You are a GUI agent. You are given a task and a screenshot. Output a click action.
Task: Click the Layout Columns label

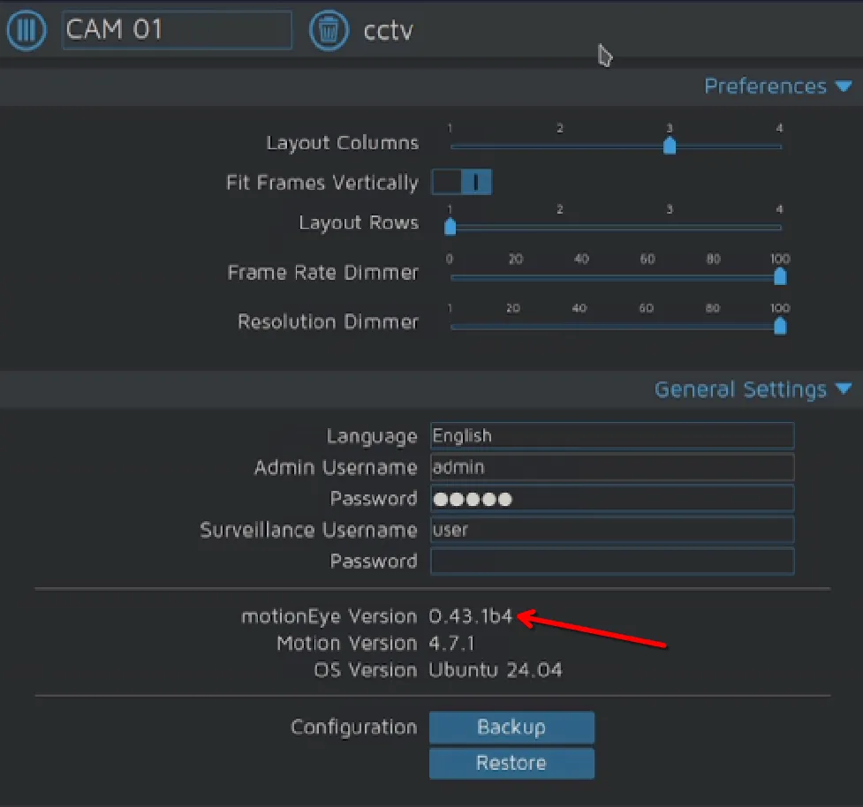click(343, 143)
